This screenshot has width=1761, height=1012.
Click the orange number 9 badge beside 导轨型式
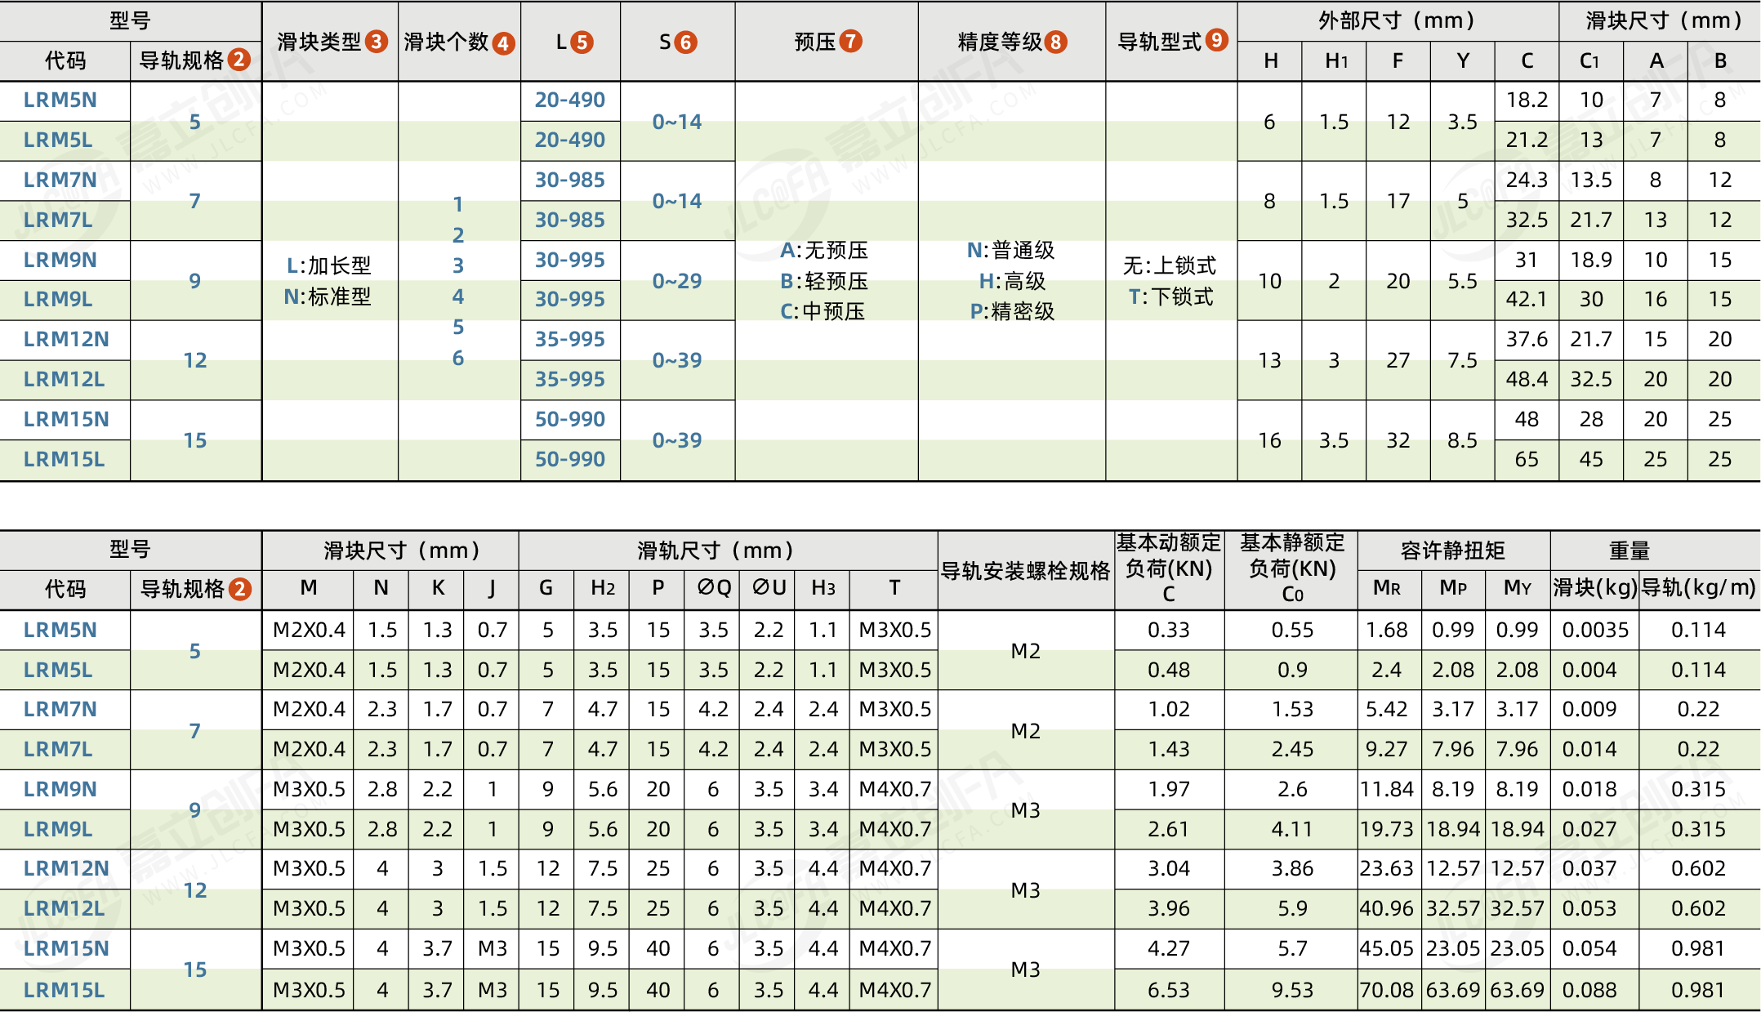point(1217,40)
